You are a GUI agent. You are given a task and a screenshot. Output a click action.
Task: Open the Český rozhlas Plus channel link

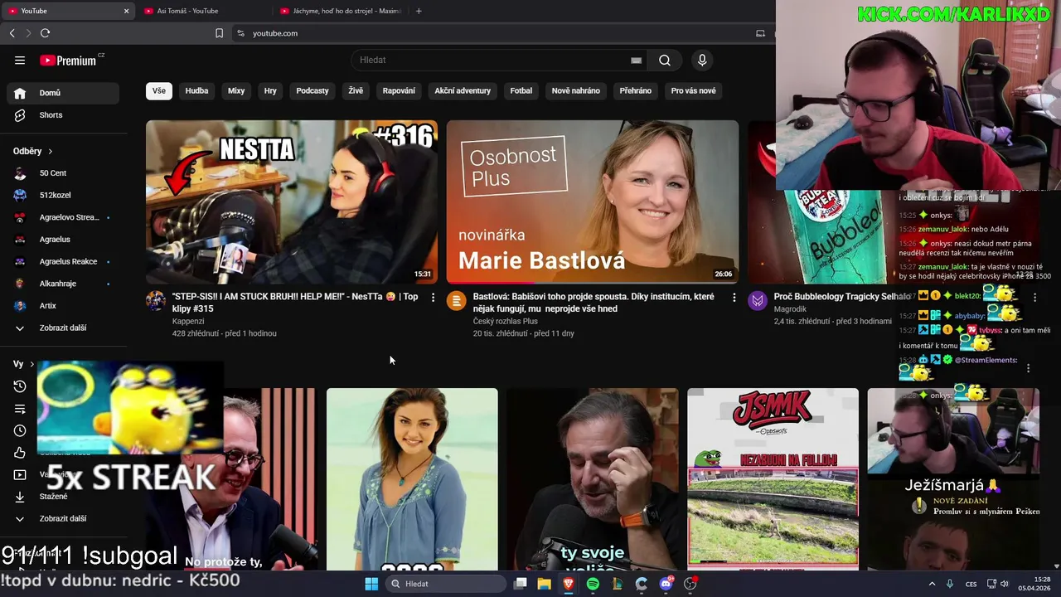pos(506,321)
